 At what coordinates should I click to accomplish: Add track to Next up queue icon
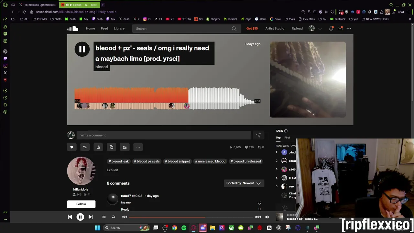[125, 147]
